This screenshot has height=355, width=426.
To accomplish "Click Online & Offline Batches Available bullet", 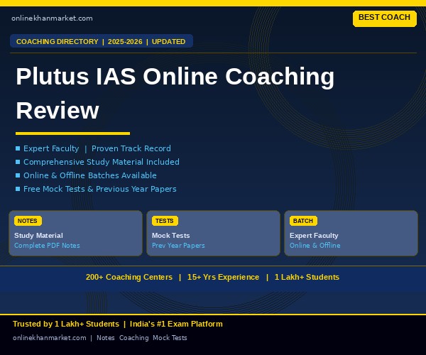I will pyautogui.click(x=90, y=175).
